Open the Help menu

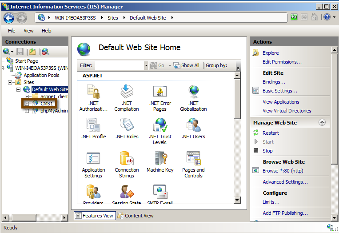47,31
